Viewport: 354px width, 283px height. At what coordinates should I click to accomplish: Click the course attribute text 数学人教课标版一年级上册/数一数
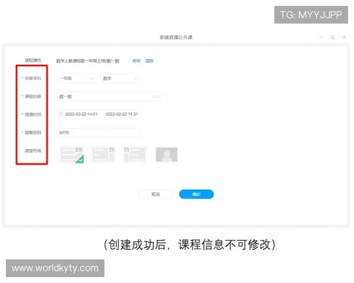tap(87, 61)
